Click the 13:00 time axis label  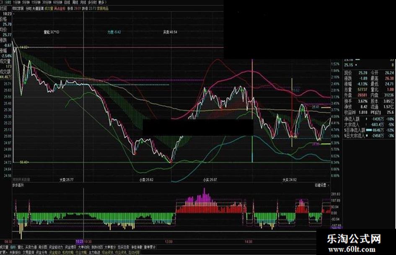[169, 242]
